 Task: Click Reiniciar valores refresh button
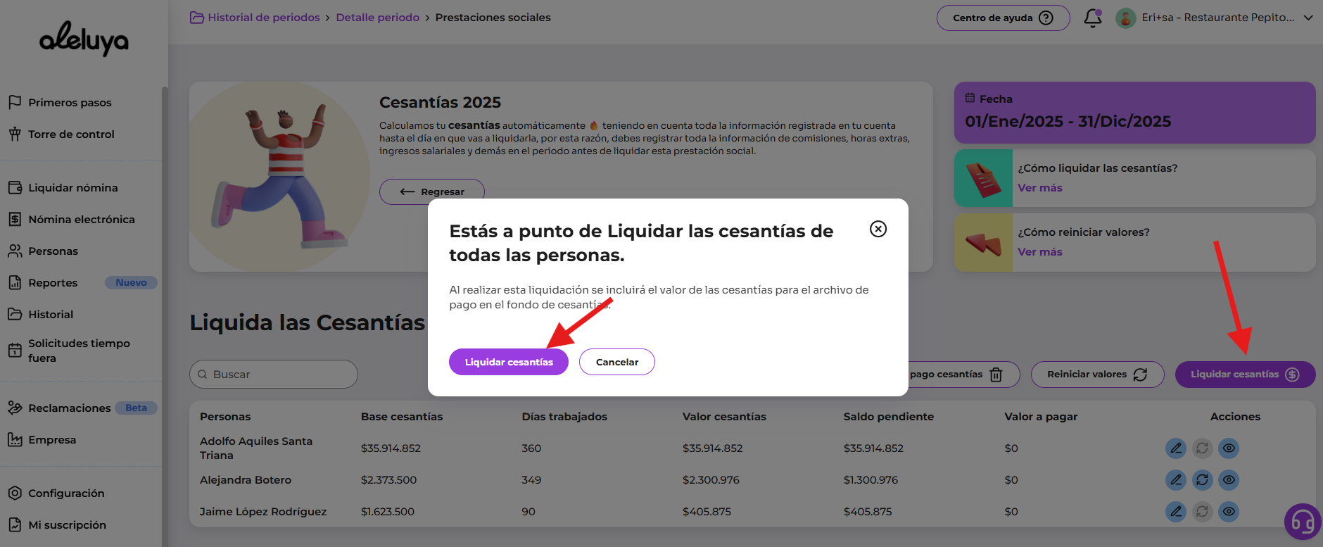click(x=1096, y=375)
